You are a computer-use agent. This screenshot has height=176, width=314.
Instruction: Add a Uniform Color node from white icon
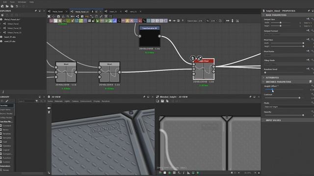55,21
